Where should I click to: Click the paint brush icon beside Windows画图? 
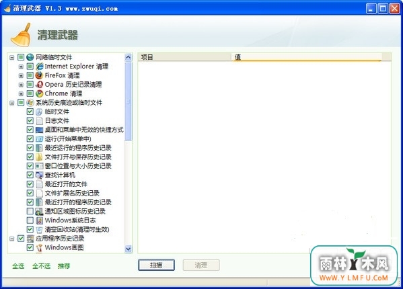(x=39, y=247)
